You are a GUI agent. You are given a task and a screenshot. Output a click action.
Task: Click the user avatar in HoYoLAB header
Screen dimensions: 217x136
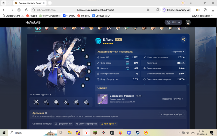[188, 22]
